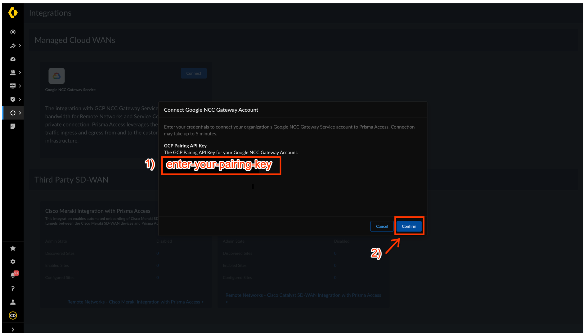
Task: Click the yellow Palo Alto logo in the sidebar
Action: pyautogui.click(x=13, y=13)
